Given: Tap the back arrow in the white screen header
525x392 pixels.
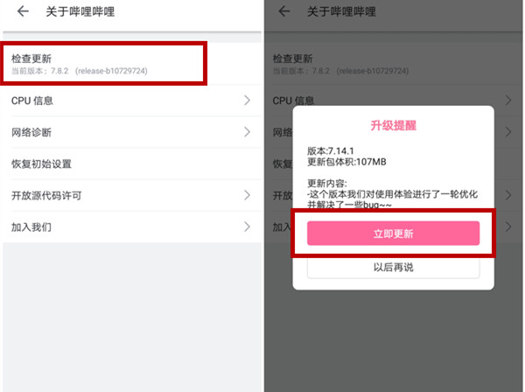Looking at the screenshot, I should [23, 11].
